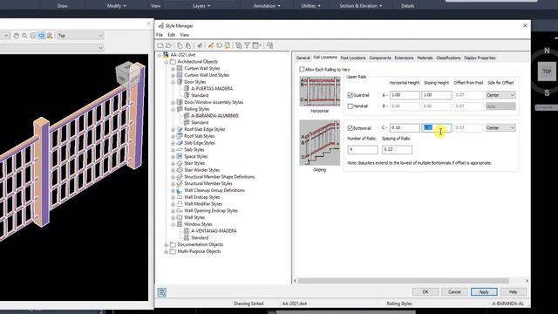
Task: Open the Annotation ribbon panel dropdown
Action: [267, 6]
